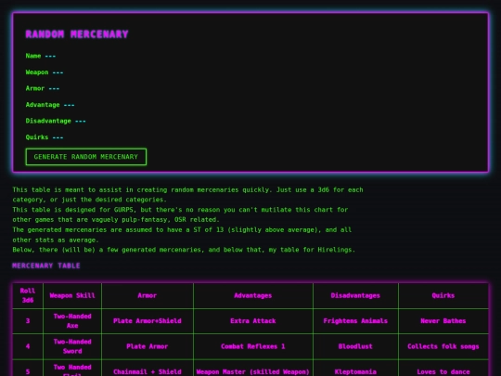Viewport: 501px width, 376px height.
Task: Click the Armor field label in mercenary card
Action: coord(35,88)
